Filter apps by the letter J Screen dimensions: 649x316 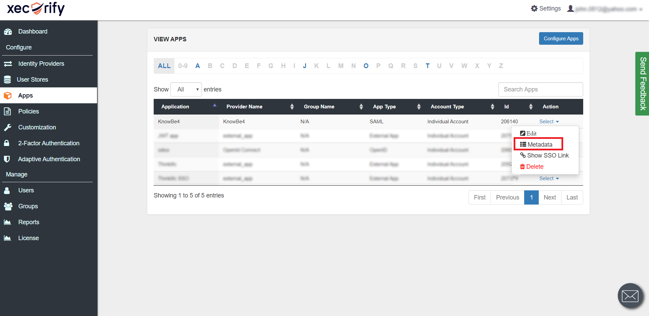304,66
